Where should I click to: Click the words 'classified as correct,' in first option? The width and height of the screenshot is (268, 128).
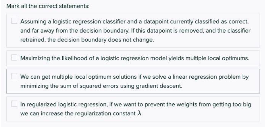[x=221, y=22]
